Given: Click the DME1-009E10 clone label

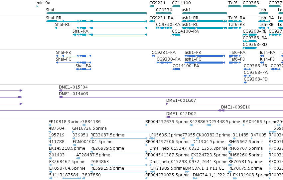Looking at the screenshot, I should [236, 107].
